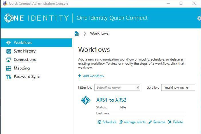Clear the workflow name filter

click(138, 87)
